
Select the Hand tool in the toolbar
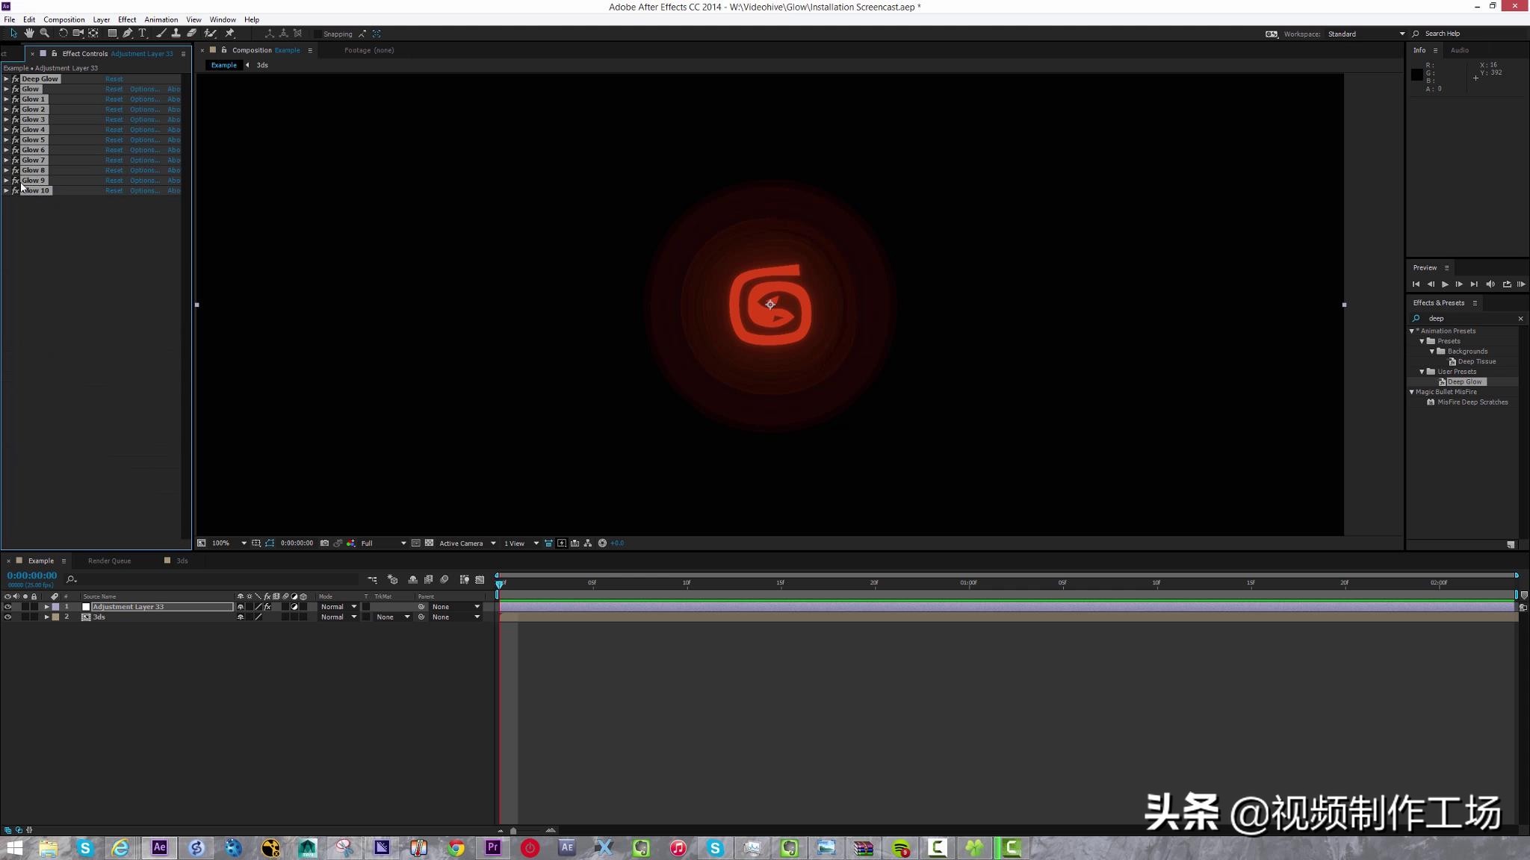pyautogui.click(x=30, y=33)
